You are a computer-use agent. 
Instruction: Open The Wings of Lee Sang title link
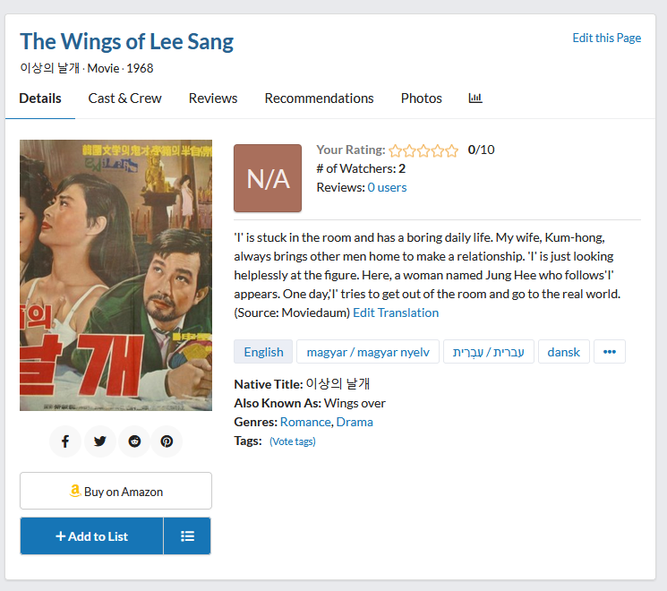click(127, 42)
